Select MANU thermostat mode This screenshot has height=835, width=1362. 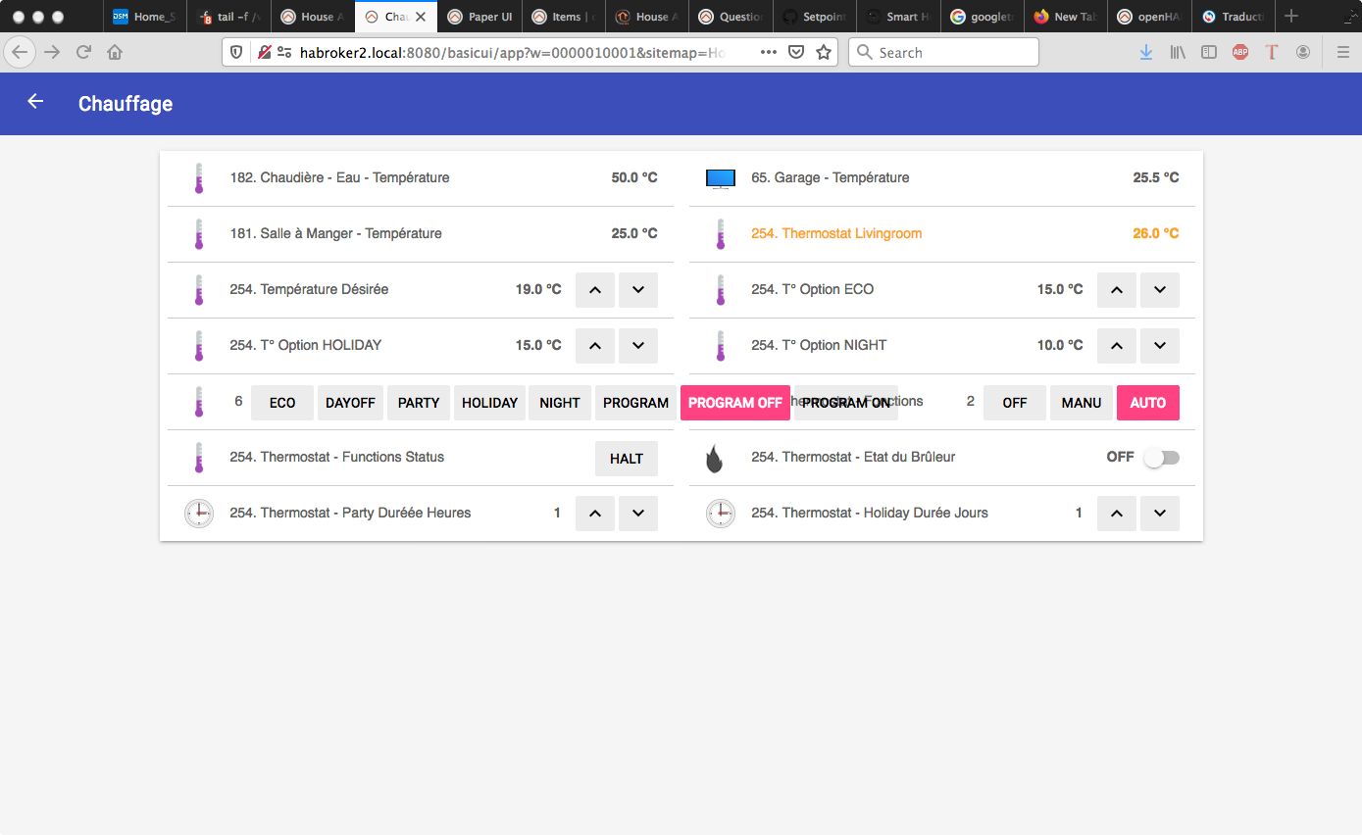[x=1081, y=403]
